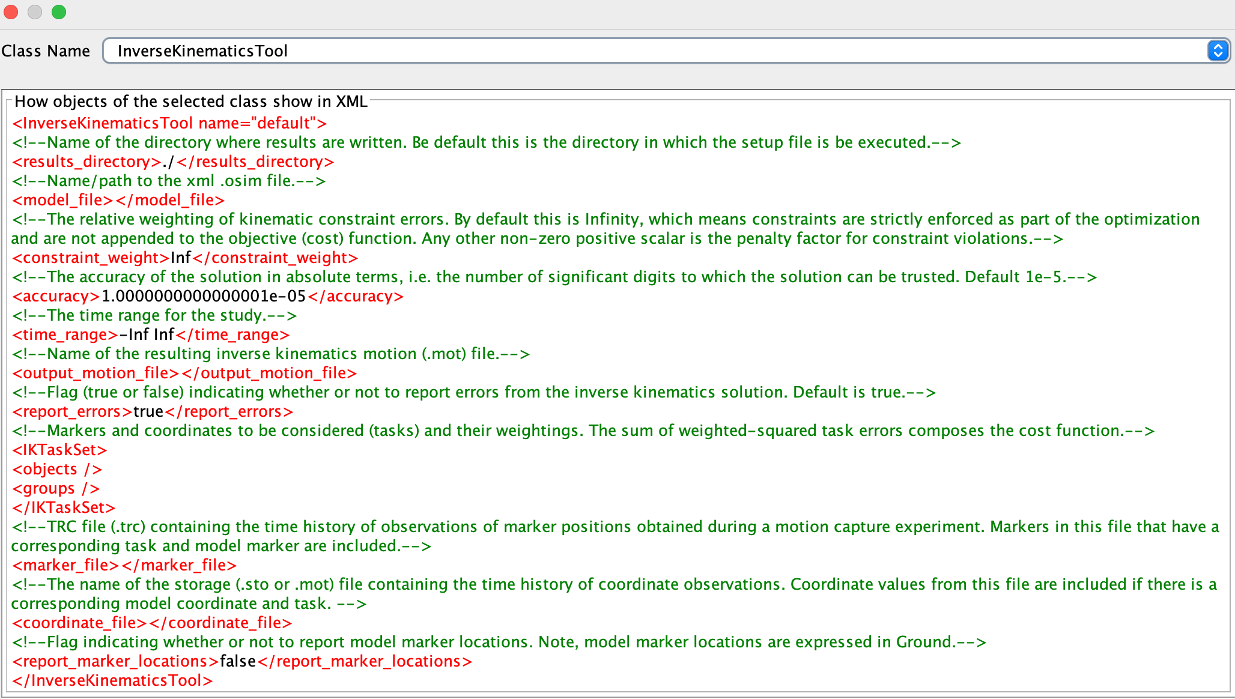1235x699 pixels.
Task: Click the 'How objects of the selected class show in XML' title
Action: click(191, 101)
